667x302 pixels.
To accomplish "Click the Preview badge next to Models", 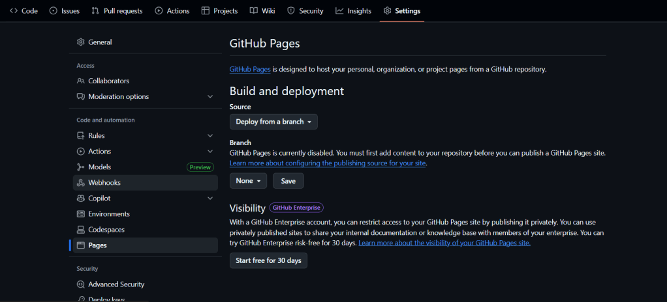I will [200, 167].
